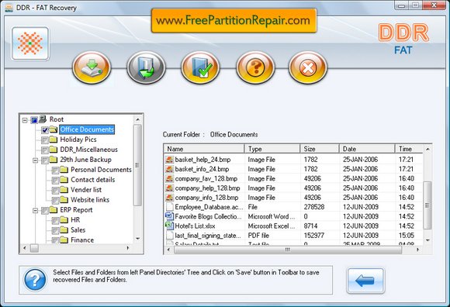Click company_info_128.bmp file icon
The image size is (450, 307).
(169, 198)
